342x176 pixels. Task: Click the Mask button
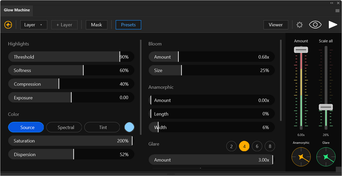[x=96, y=25]
